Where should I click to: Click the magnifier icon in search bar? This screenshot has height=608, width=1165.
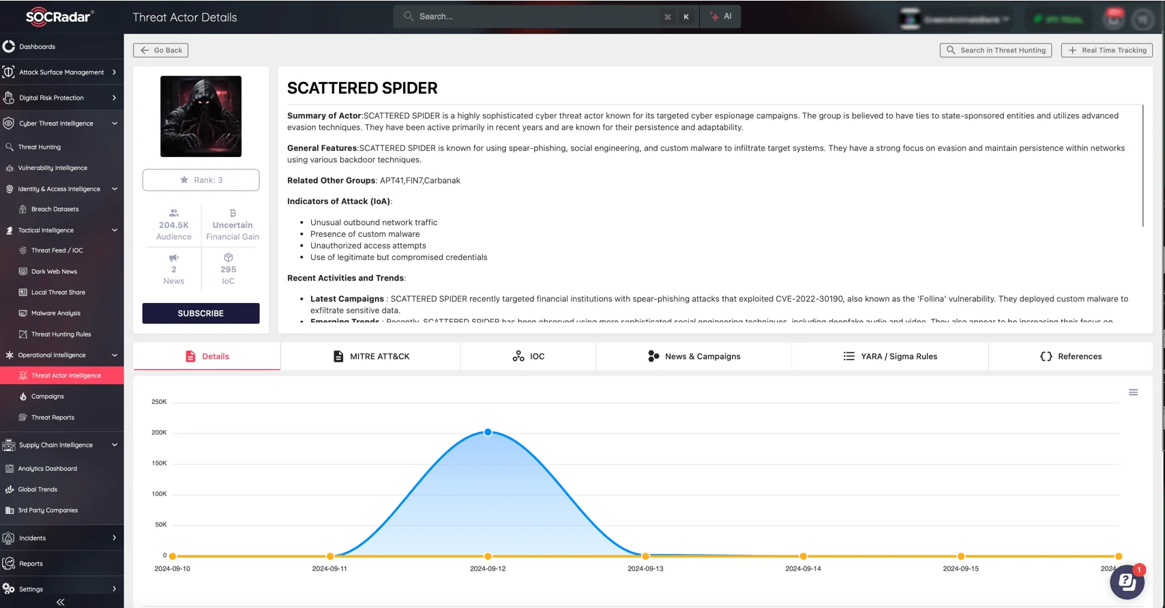409,16
